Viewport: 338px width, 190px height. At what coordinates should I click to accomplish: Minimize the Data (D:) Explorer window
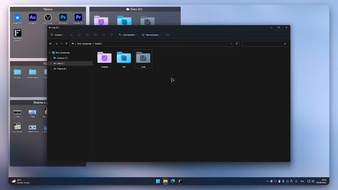pos(271,27)
